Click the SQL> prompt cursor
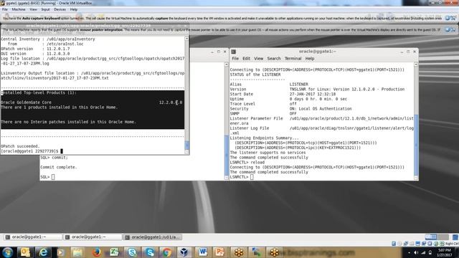Viewport: 459px width, 258px height. (53, 177)
